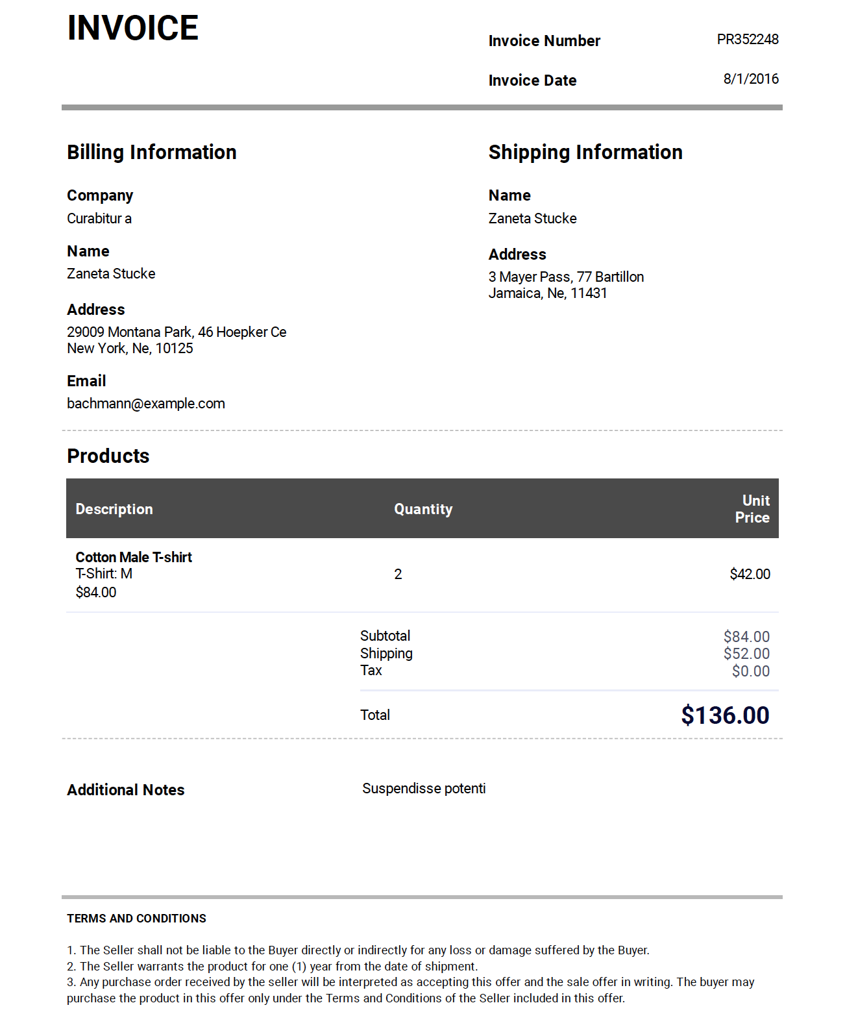
Task: Click invoice number PR352248
Action: pyautogui.click(x=747, y=40)
